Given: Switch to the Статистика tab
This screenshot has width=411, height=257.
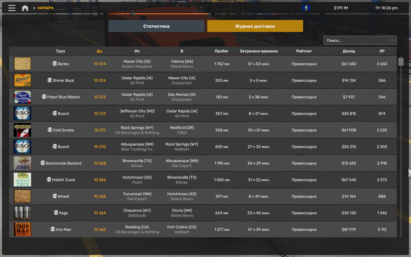Looking at the screenshot, I should click(x=156, y=26).
